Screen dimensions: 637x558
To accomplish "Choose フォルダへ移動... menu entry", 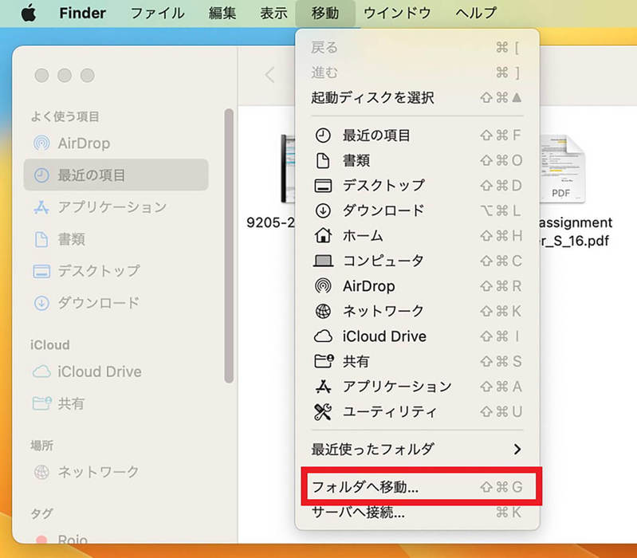I will [x=417, y=486].
